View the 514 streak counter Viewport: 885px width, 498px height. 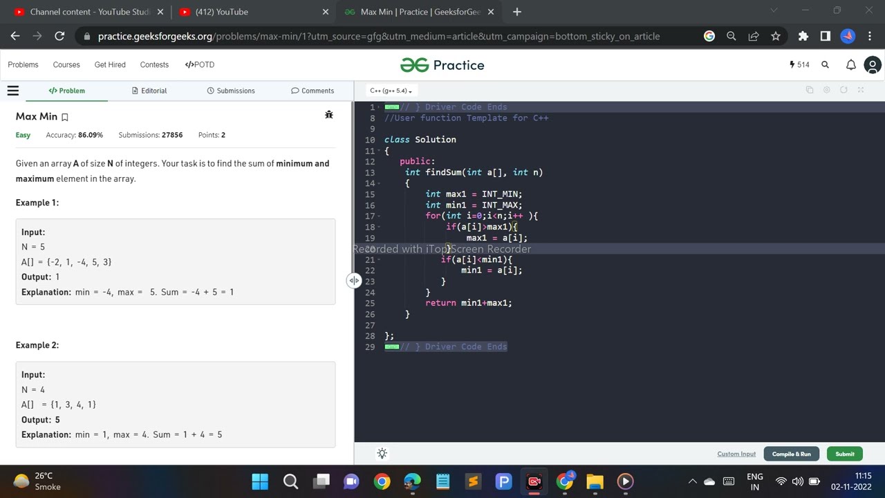(x=799, y=65)
